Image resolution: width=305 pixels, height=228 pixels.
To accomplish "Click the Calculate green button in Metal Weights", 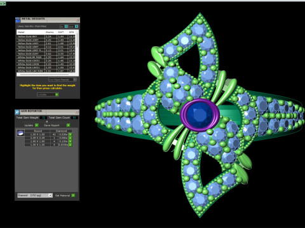I will click(x=57, y=94).
